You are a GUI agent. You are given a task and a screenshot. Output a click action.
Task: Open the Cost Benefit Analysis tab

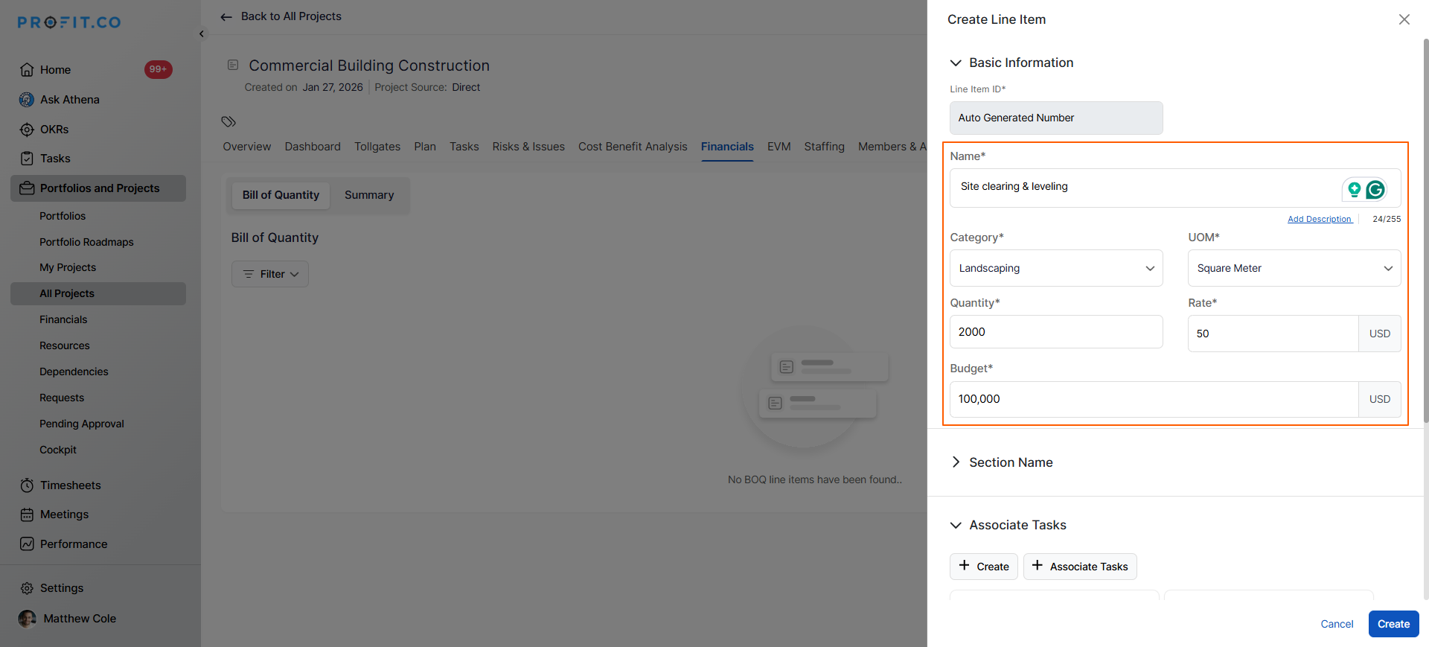(x=633, y=147)
